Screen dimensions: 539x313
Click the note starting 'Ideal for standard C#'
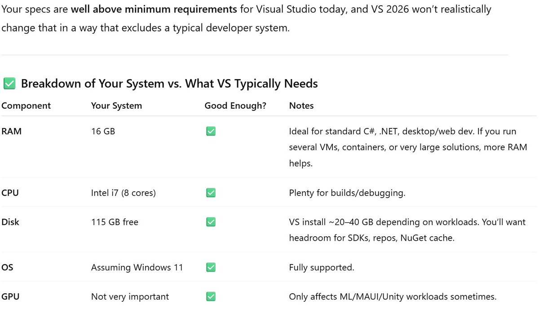[408, 147]
